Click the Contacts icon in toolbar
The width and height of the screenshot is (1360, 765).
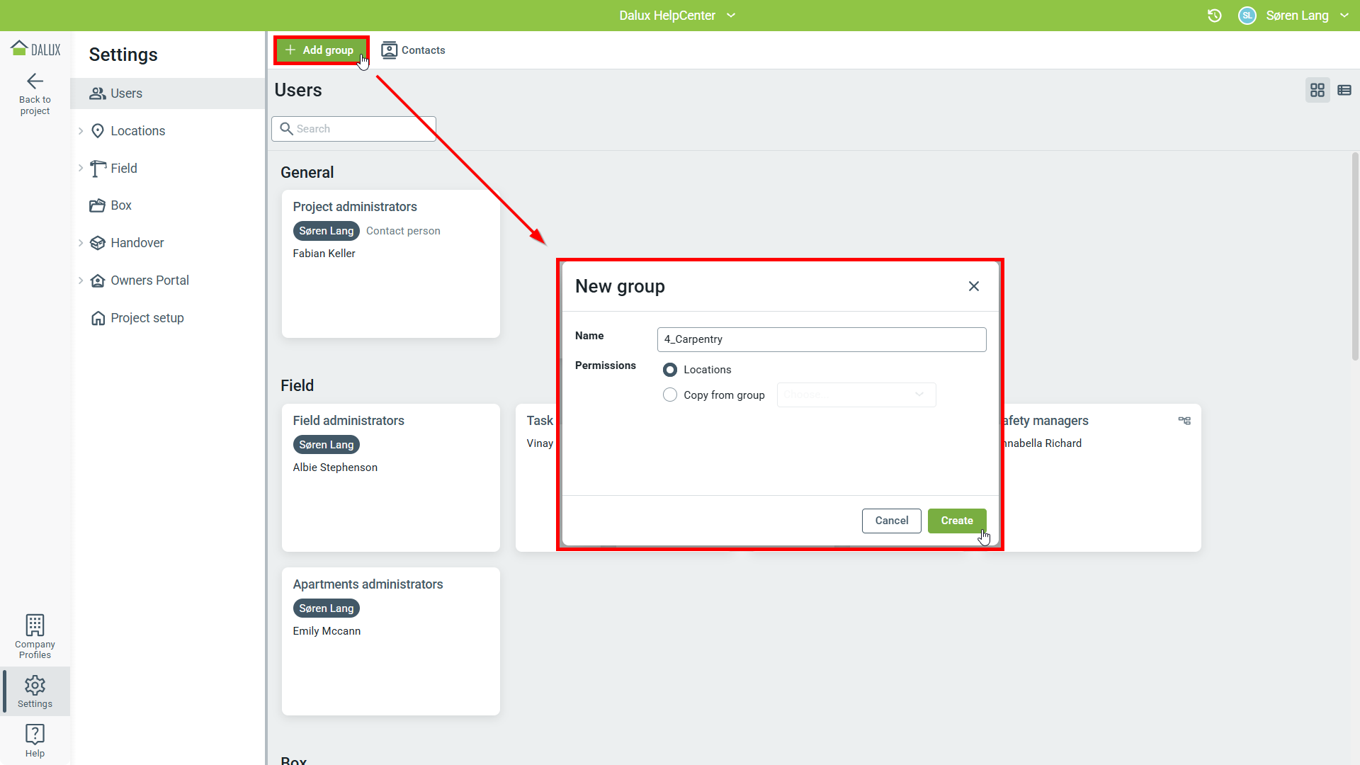coord(389,50)
